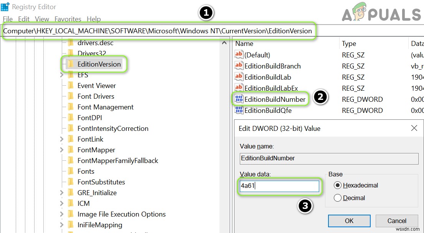
Task: Click the EditionBuildQfe DWORD value icon
Action: [x=239, y=110]
